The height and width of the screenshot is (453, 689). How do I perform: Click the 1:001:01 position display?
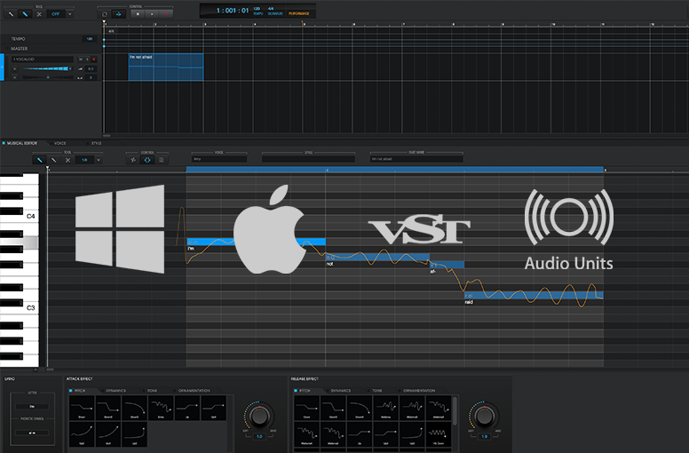[x=233, y=11]
